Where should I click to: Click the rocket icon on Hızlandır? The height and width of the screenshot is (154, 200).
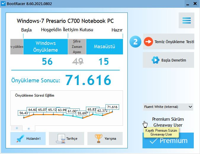tap(20, 139)
